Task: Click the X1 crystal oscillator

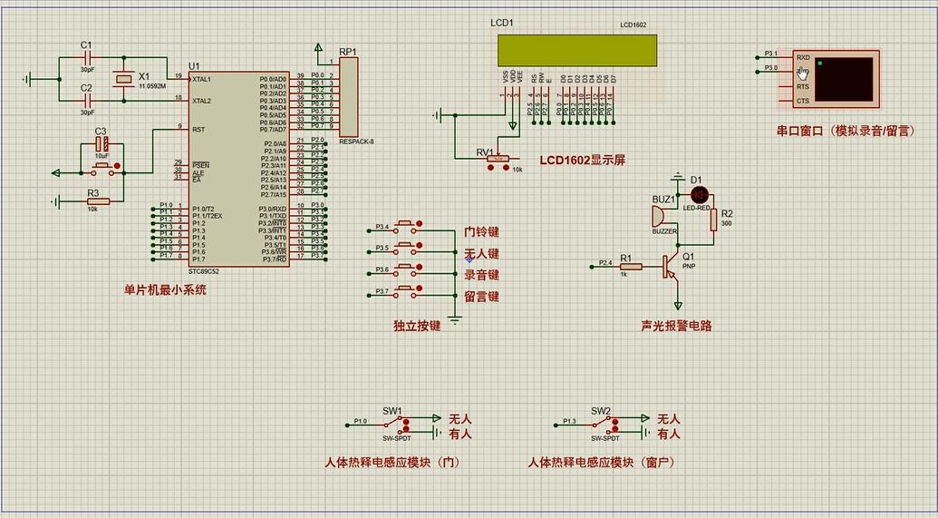Action: click(x=124, y=79)
